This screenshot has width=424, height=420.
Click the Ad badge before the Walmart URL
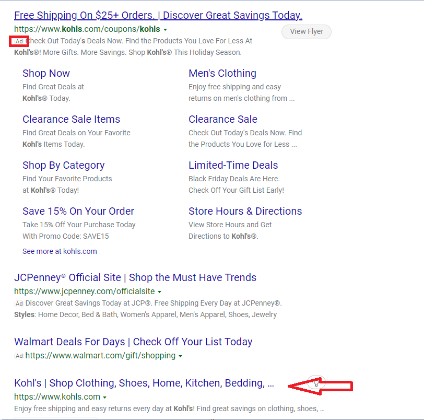coord(19,356)
